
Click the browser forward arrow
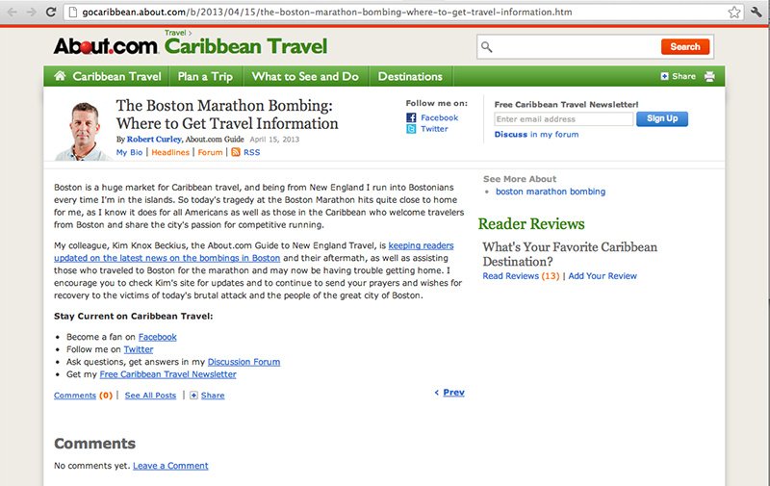coord(32,13)
